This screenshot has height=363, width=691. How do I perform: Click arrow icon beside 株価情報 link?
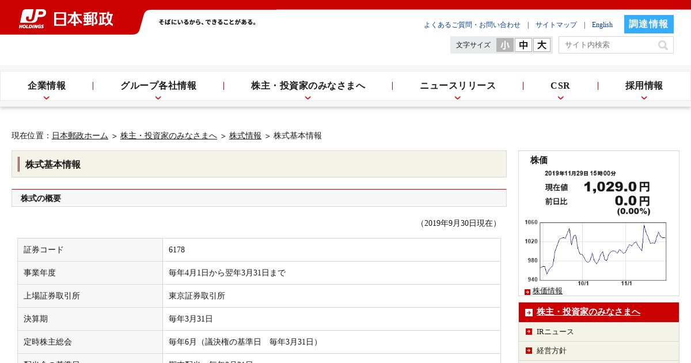pos(527,292)
